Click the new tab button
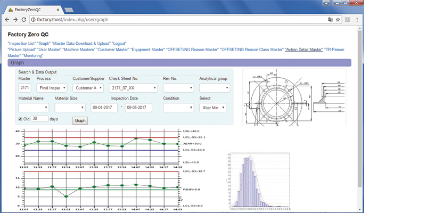The image size is (426, 213). pos(69,10)
